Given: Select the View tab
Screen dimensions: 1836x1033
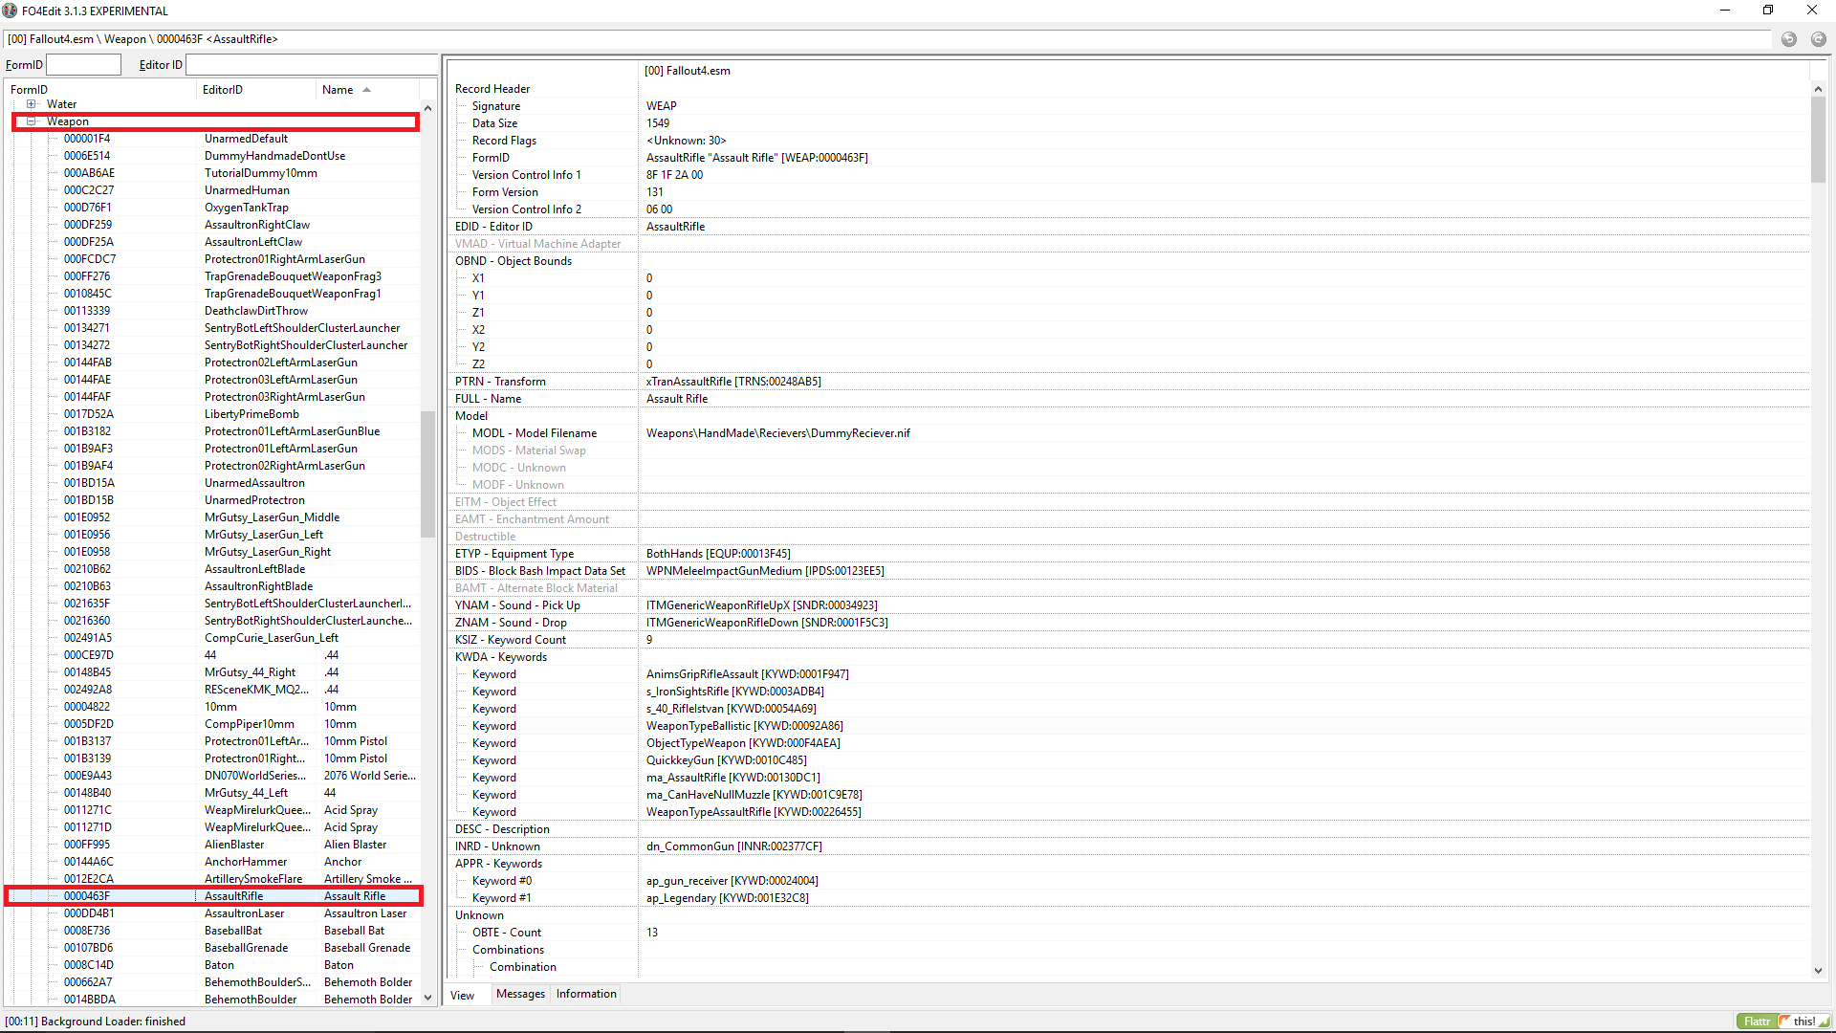Looking at the screenshot, I should [463, 995].
